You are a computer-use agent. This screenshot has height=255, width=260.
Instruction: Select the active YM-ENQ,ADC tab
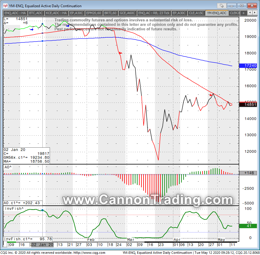click(217, 13)
